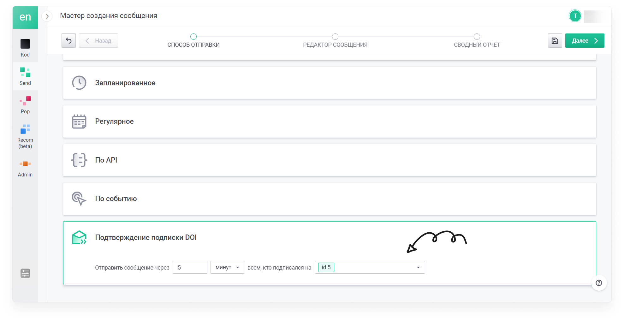The image size is (624, 321).
Task: Open the user avatar T menu
Action: [x=575, y=16]
